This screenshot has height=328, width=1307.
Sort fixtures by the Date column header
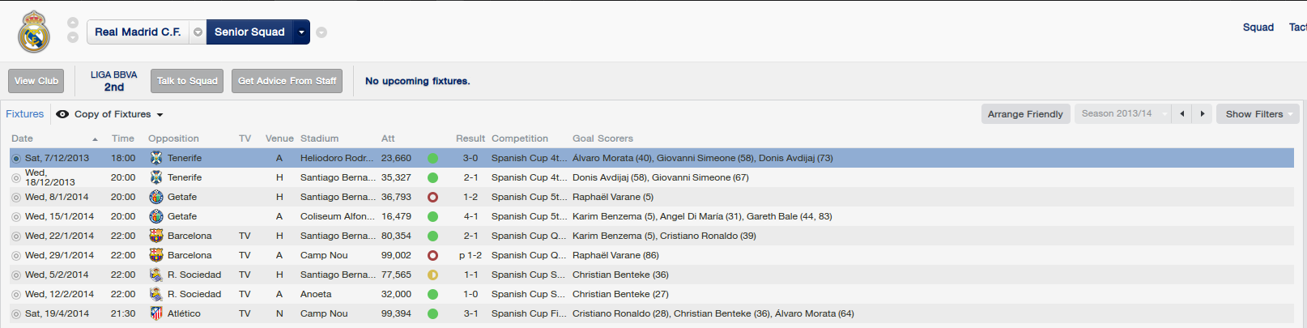coord(22,138)
